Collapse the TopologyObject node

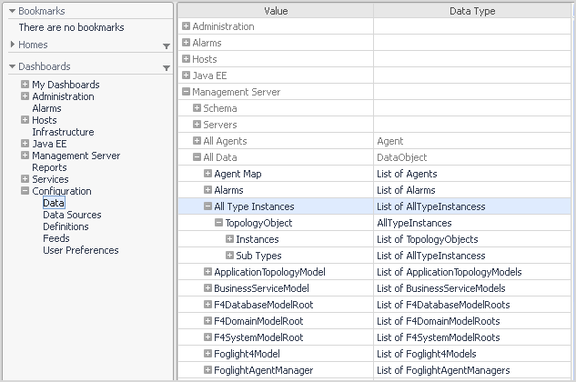218,223
